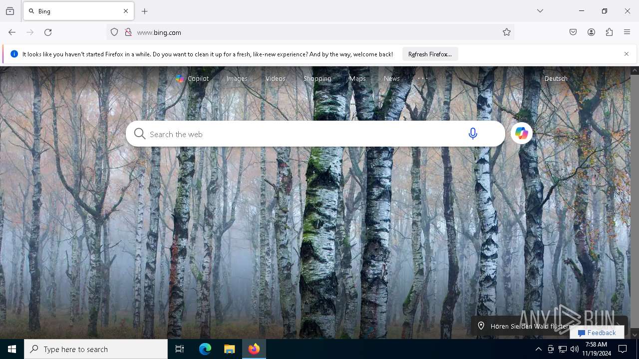
Task: Open the volume speaker tray icon
Action: (x=575, y=349)
